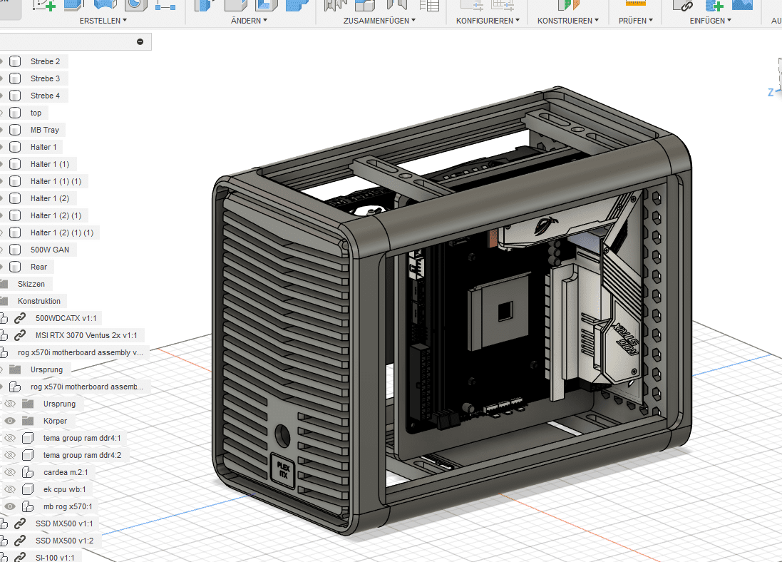Click the link icon beside SSD MX500 v1:1
Screen dimensions: 782x562
coord(20,523)
